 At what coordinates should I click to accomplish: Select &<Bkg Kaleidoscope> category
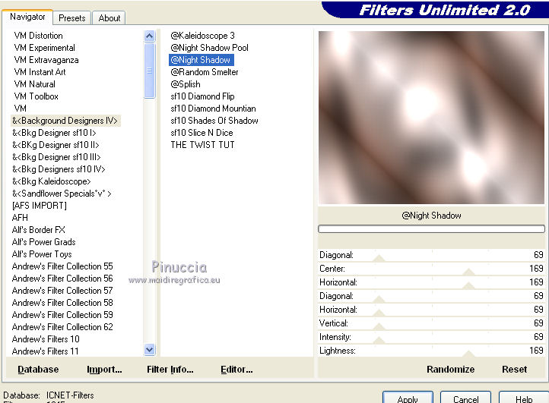click(52, 181)
